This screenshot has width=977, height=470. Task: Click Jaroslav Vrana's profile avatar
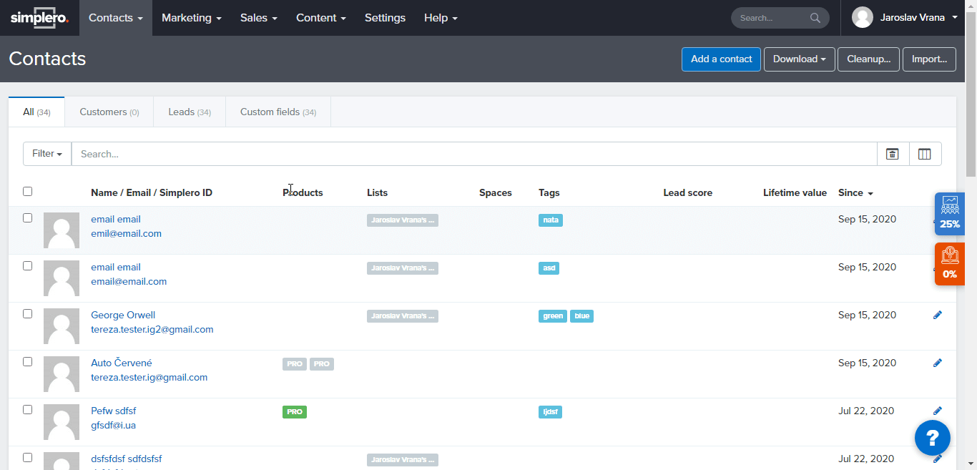click(x=863, y=18)
